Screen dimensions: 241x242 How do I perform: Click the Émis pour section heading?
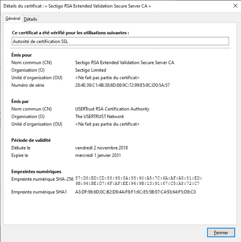[x=21, y=55]
